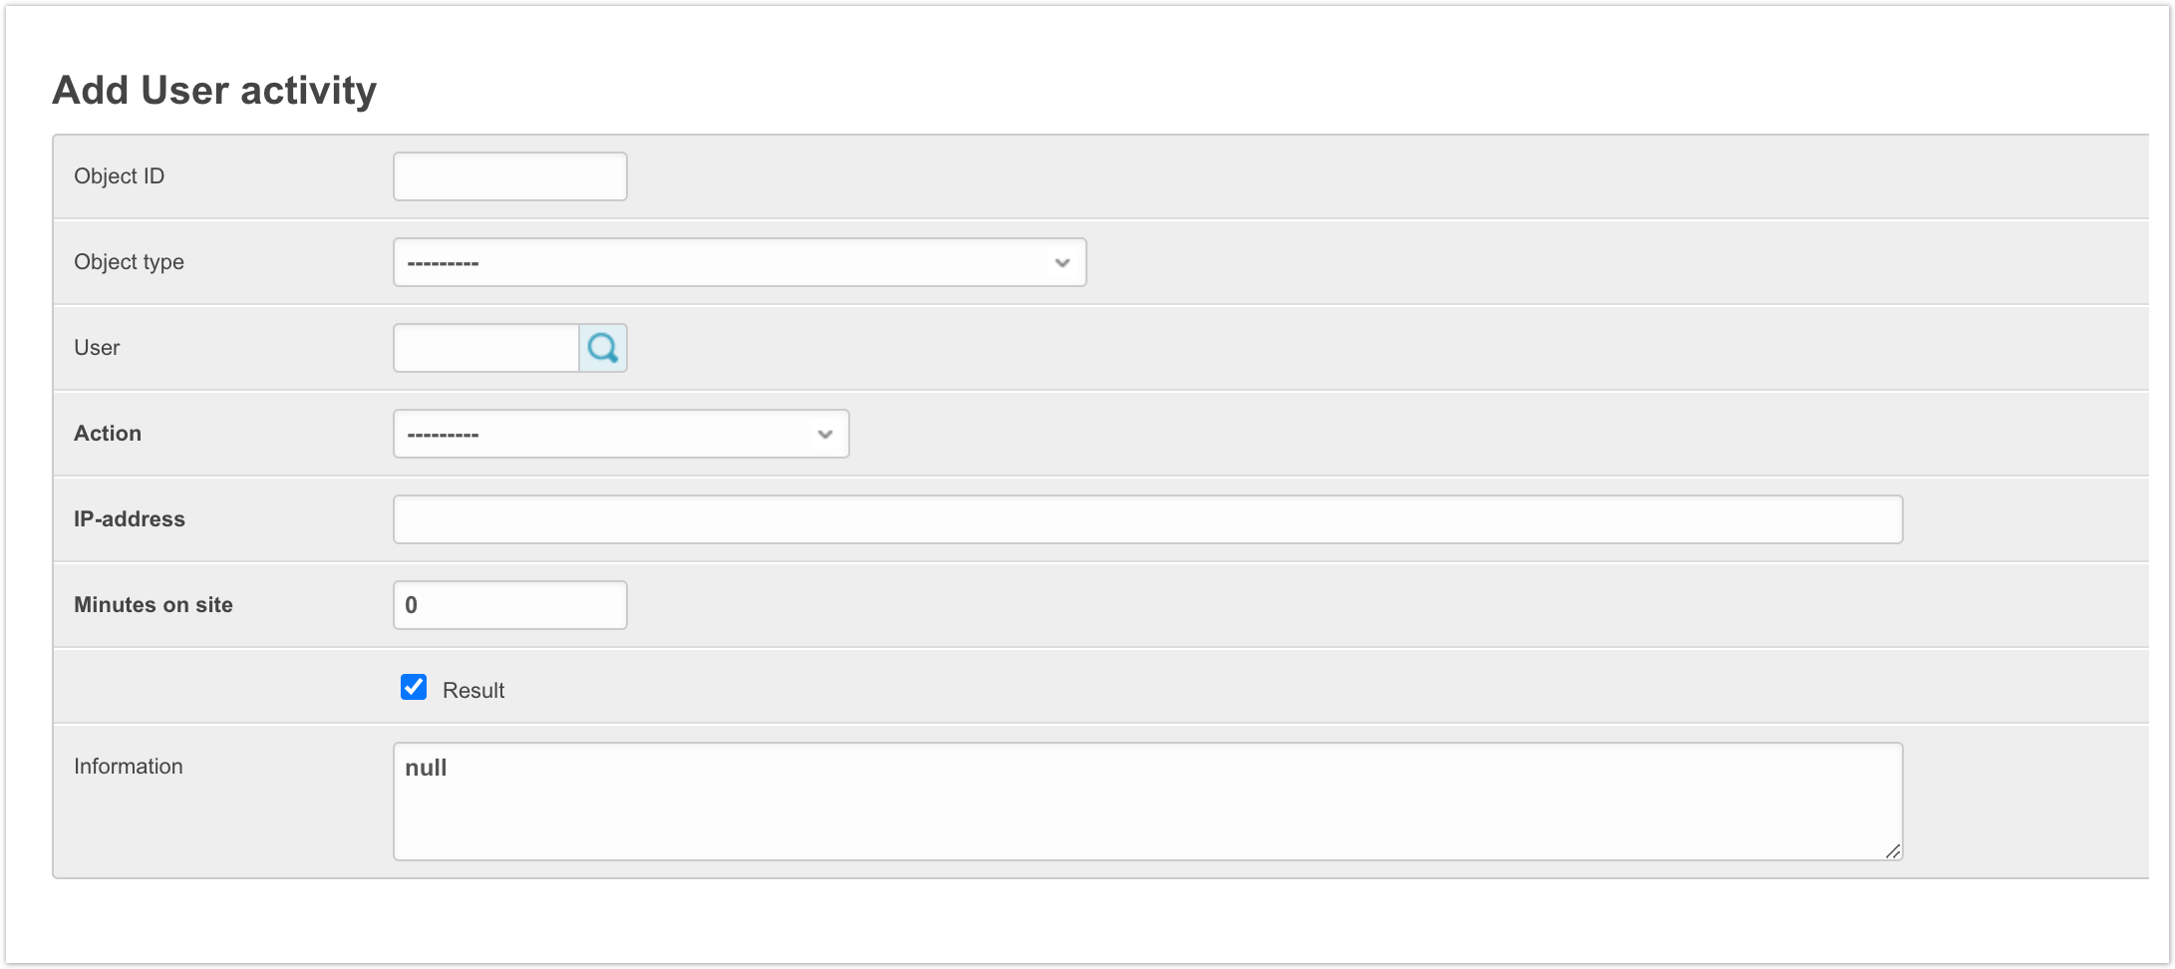Click the Information textarea resize handle
The image size is (2175, 969).
tap(1892, 850)
